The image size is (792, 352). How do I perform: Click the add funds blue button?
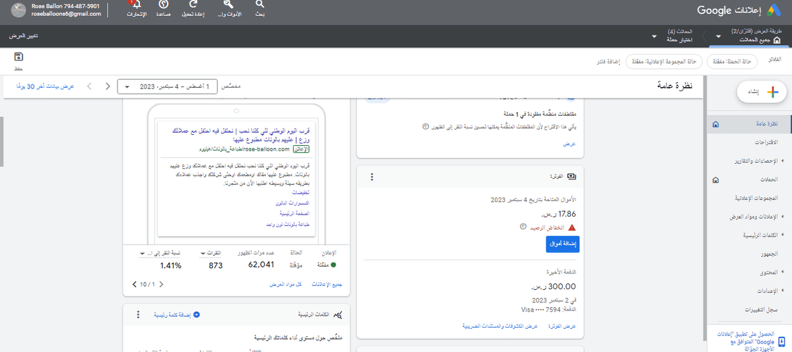tap(562, 244)
